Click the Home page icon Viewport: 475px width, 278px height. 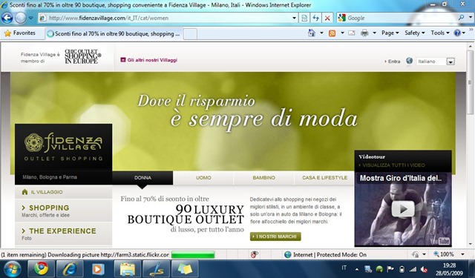point(312,33)
